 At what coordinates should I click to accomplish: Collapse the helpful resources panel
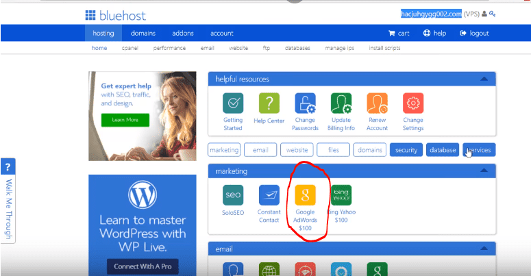[x=484, y=79]
